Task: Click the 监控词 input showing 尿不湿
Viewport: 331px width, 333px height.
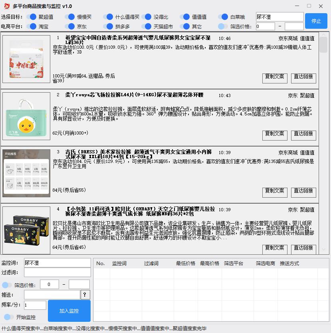Action: 57,263
